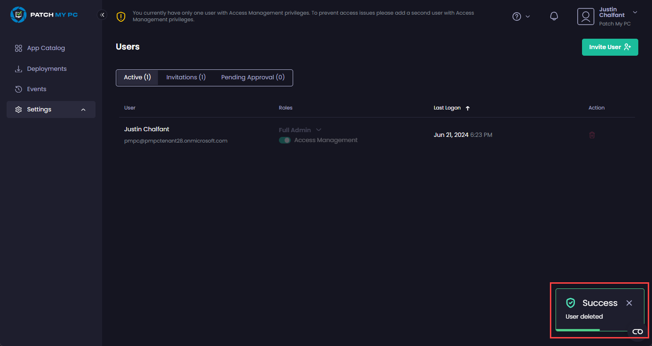Image resolution: width=652 pixels, height=346 pixels.
Task: Go to App Catalog in sidebar
Action: tap(46, 48)
